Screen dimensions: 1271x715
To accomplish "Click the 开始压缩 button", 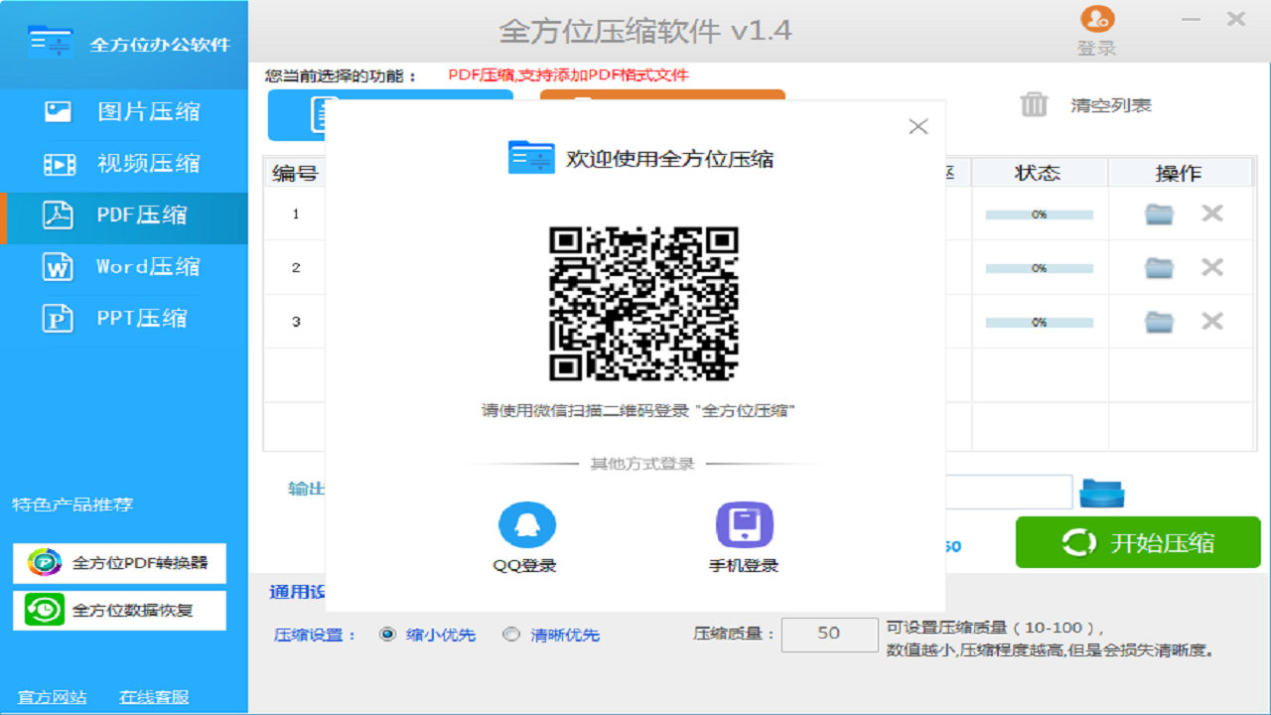I will tap(1138, 542).
